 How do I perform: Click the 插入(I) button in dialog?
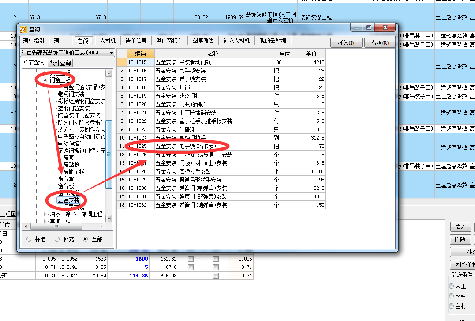tap(346, 43)
